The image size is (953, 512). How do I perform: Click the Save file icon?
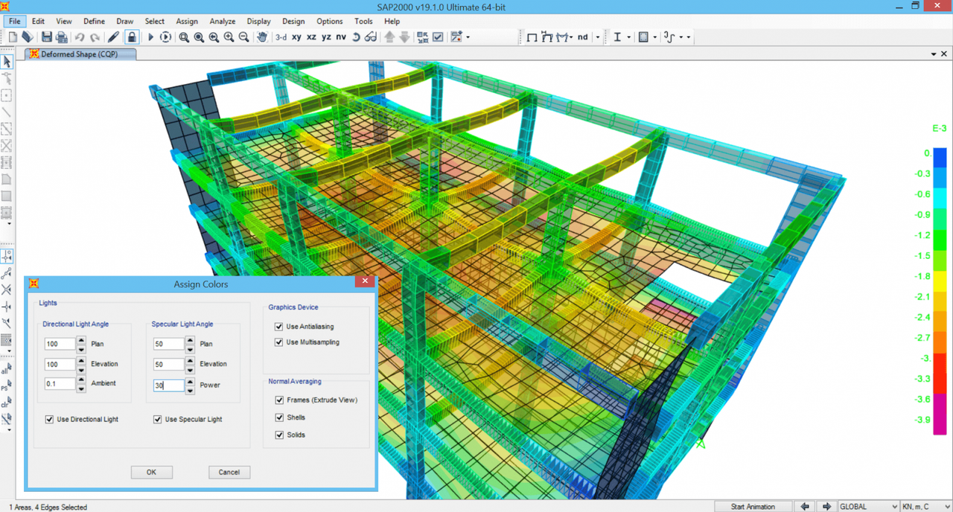click(47, 37)
